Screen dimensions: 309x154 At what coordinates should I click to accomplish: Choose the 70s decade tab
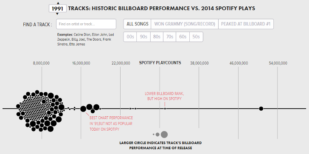point(170,37)
